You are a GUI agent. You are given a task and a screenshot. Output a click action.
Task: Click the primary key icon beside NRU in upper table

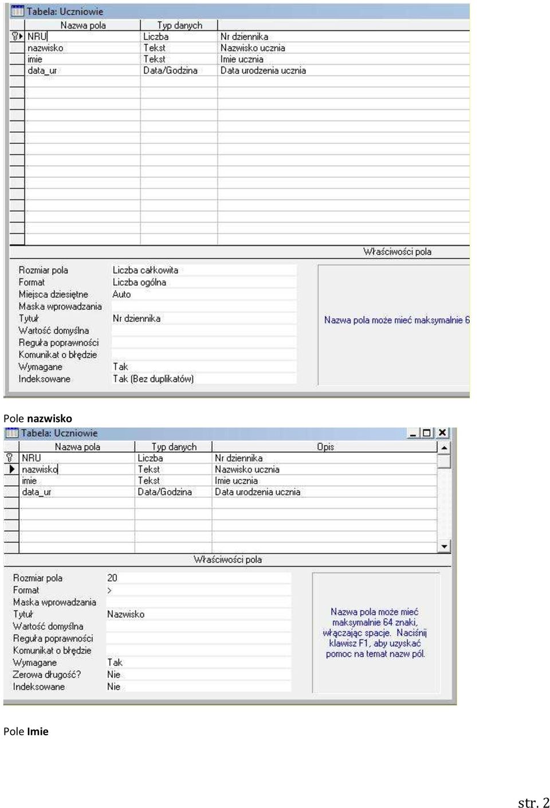pos(15,36)
